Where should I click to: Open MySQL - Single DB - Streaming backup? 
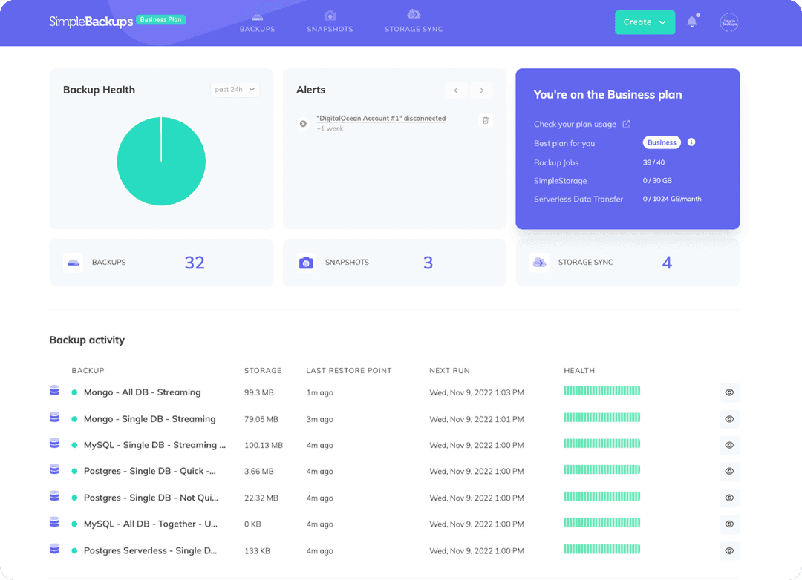coord(154,445)
